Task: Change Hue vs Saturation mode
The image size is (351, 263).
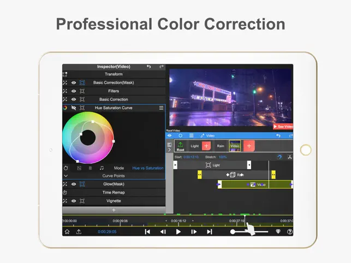Action: [x=147, y=168]
